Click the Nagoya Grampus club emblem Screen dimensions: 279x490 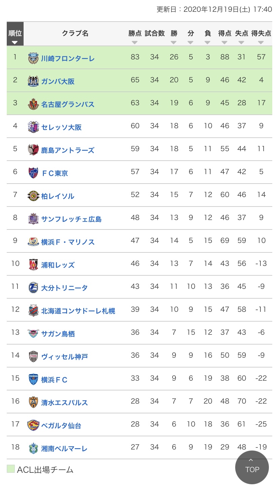33,104
